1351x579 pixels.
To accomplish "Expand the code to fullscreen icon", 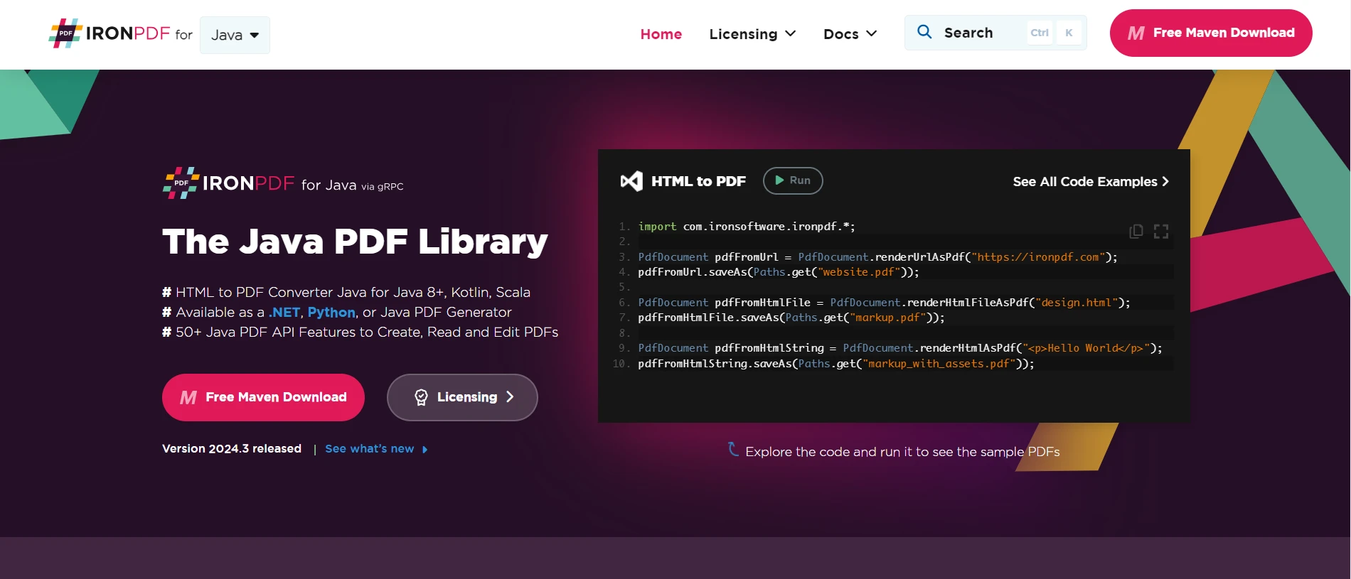I will coord(1161,232).
